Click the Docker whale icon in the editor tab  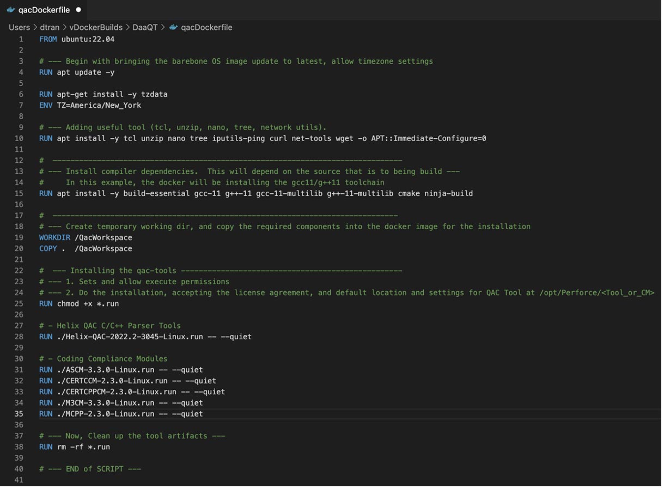pos(11,10)
